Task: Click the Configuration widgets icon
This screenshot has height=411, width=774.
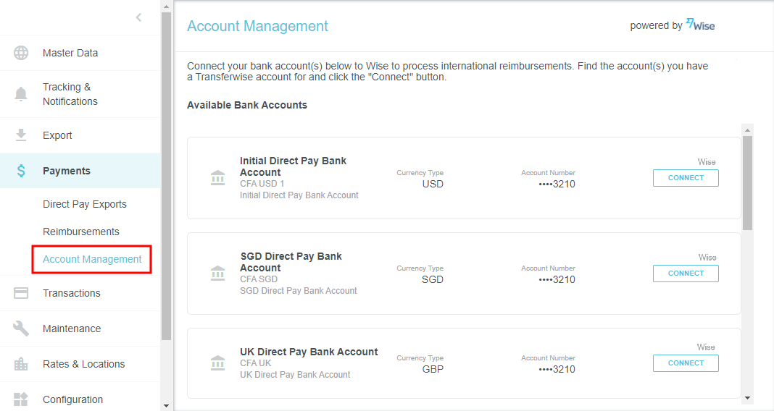Action: [21, 399]
